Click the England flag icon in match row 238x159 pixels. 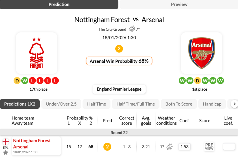click(x=6, y=142)
